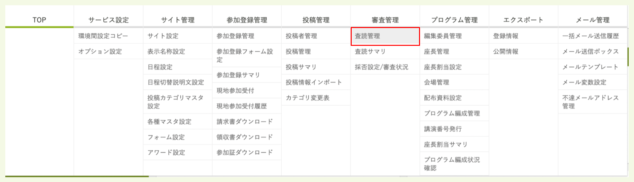Select 環境間設定コピー
The image size is (634, 182).
click(x=103, y=36)
